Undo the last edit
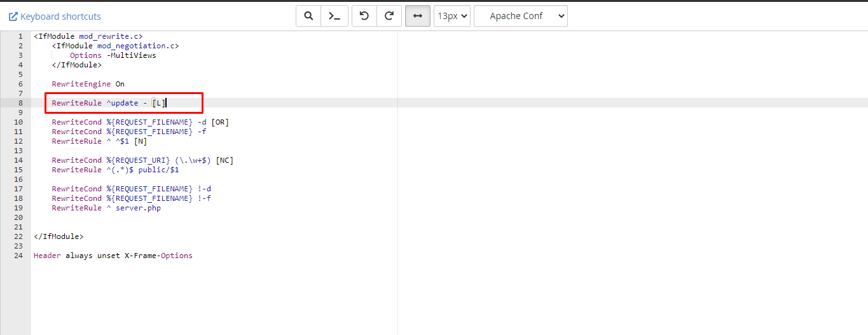 point(364,16)
